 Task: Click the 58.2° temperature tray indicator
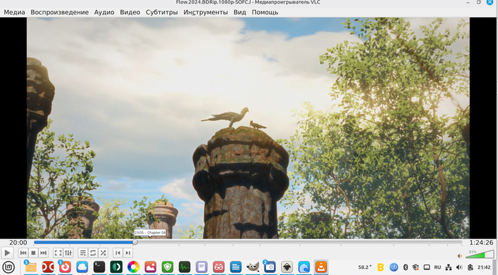point(365,267)
